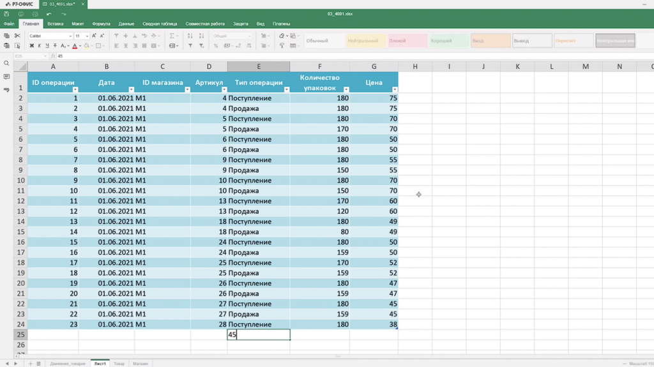Open Сводная таблица tab

tap(160, 24)
